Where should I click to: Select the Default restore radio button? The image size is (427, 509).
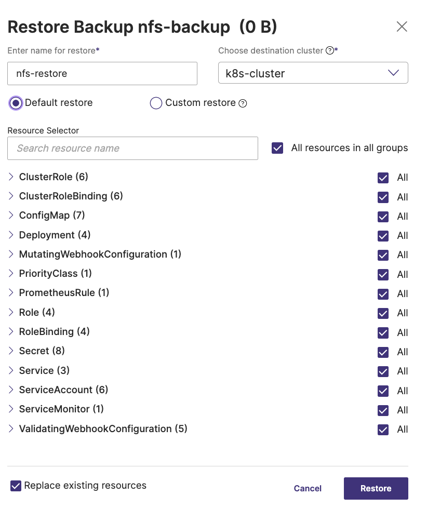[x=16, y=103]
